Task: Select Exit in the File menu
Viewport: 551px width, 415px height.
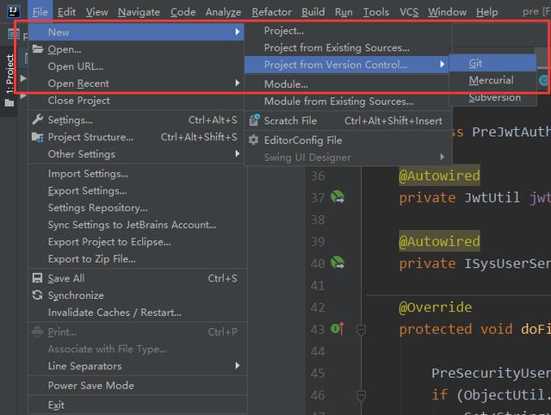Action: 136,406
